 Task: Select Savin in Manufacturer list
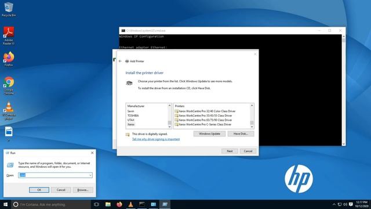point(130,111)
